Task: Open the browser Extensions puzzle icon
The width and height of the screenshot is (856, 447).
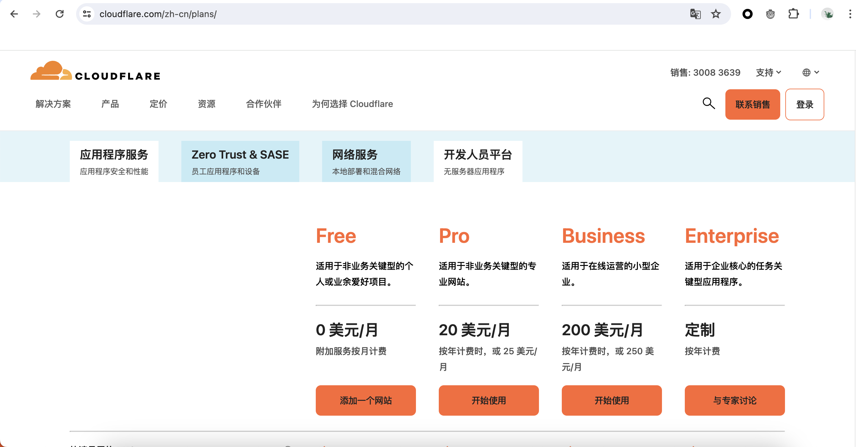Action: pyautogui.click(x=794, y=14)
